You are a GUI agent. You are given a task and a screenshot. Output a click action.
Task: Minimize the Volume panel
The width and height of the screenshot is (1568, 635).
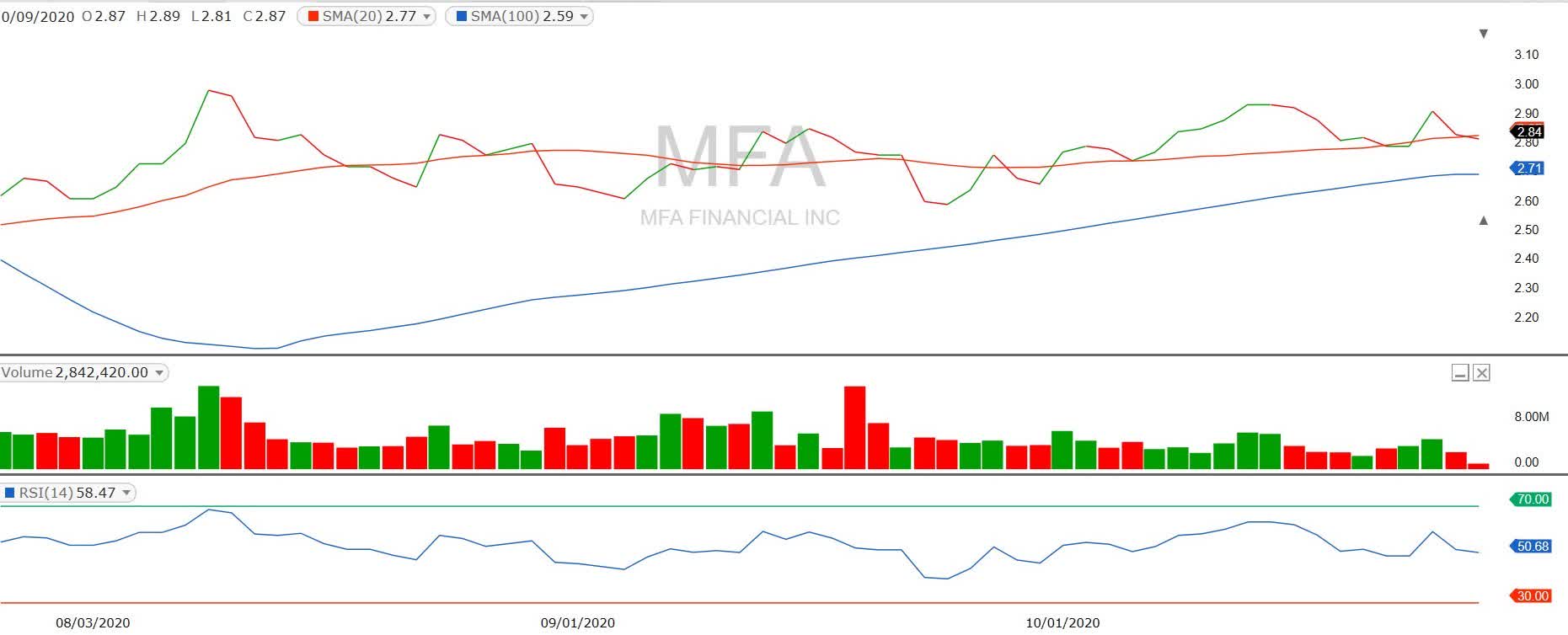[x=1460, y=372]
